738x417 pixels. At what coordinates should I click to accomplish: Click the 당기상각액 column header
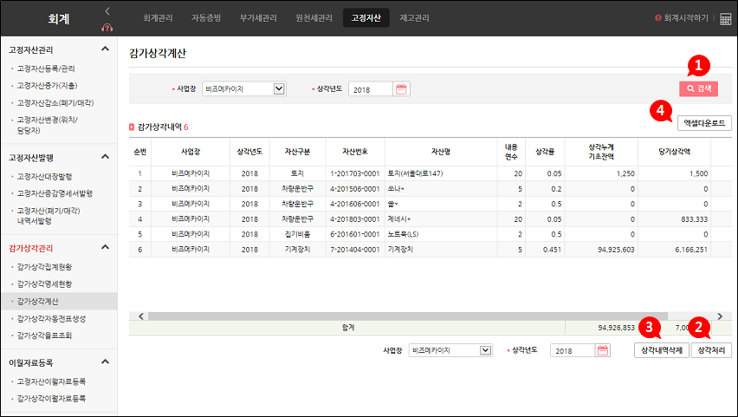coord(674,152)
